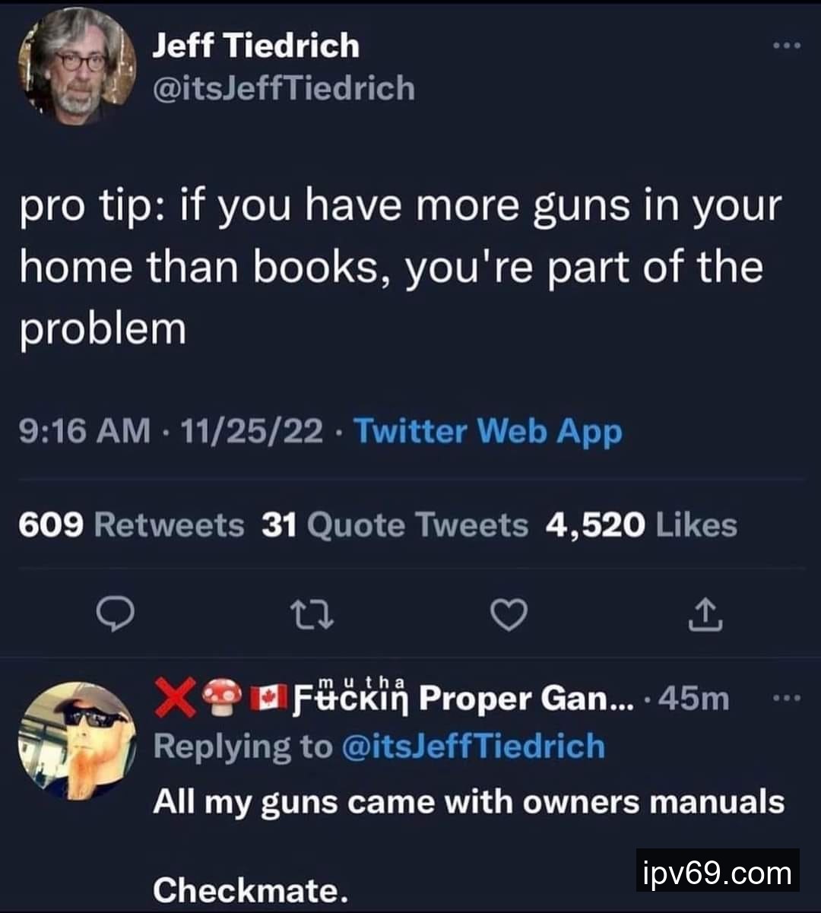The height and width of the screenshot is (913, 821).
Task: View the 609 Retweets list
Action: tap(132, 525)
